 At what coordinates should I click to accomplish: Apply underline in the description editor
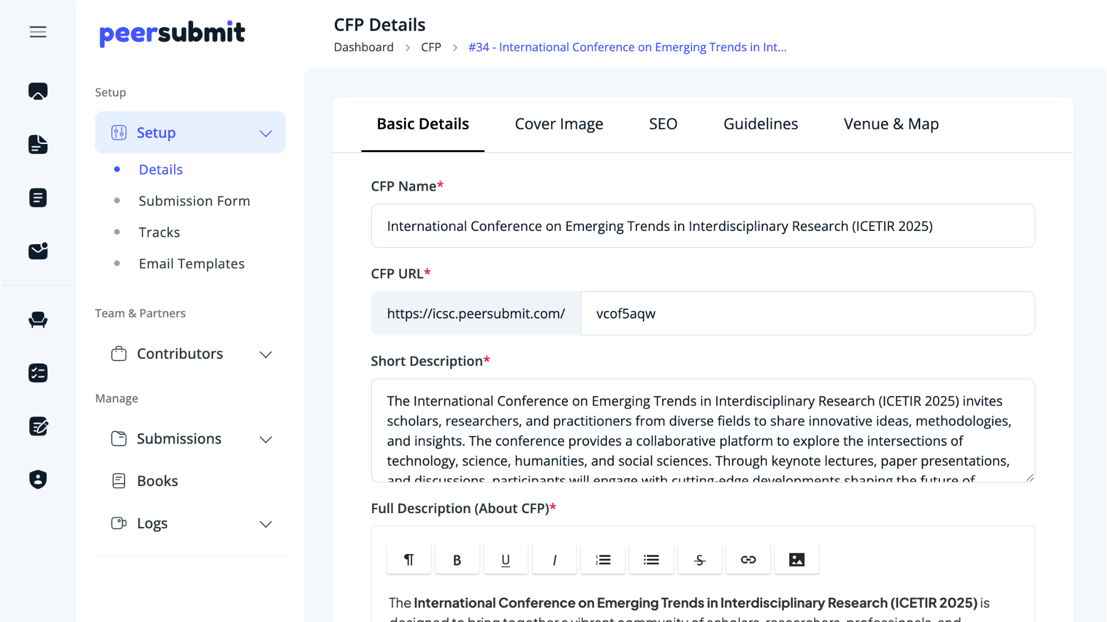[505, 559]
